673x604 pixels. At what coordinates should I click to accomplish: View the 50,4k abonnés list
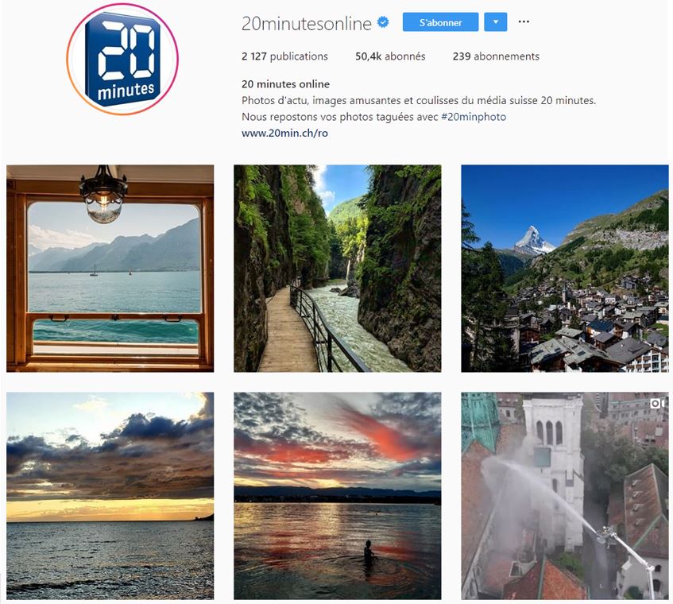(x=390, y=56)
